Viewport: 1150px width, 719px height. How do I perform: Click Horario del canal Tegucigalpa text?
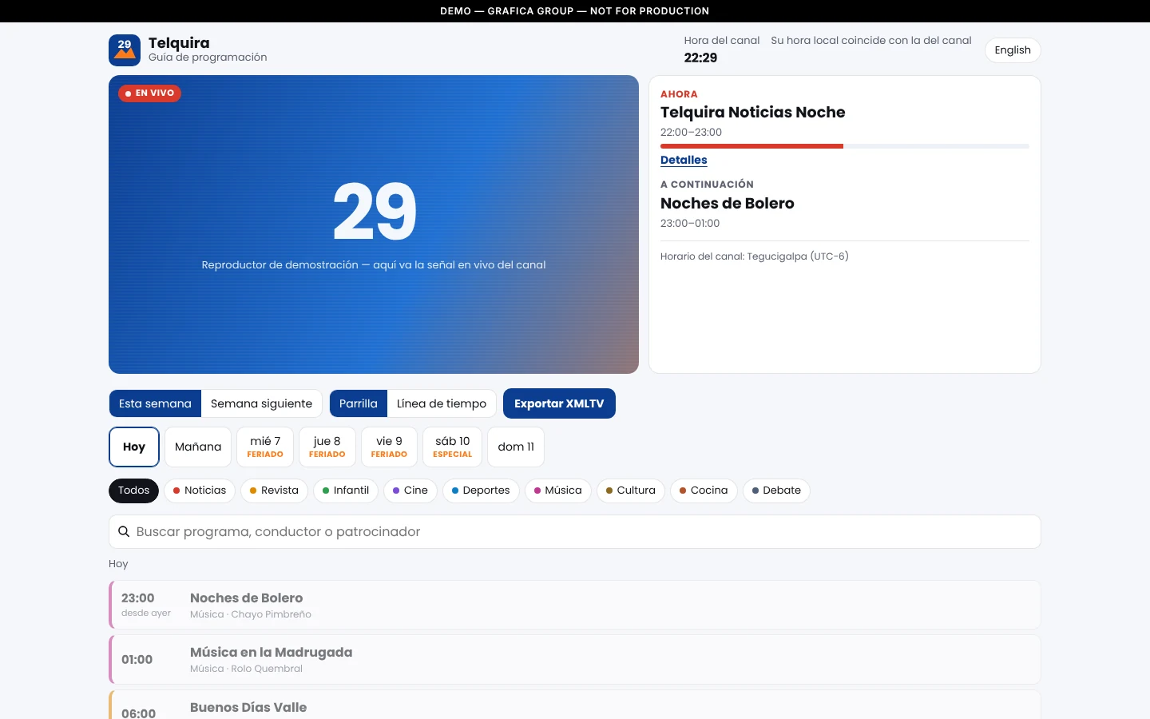coord(755,256)
